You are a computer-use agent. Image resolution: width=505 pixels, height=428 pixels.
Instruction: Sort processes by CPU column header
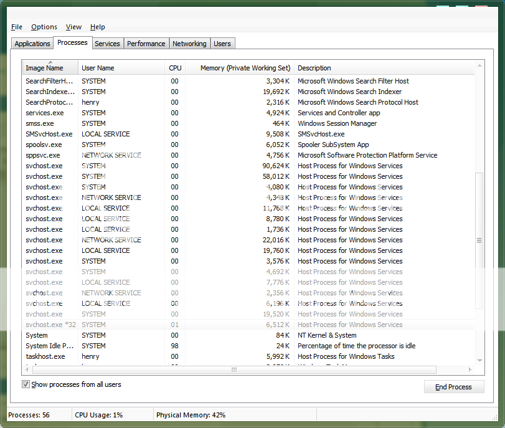point(175,68)
